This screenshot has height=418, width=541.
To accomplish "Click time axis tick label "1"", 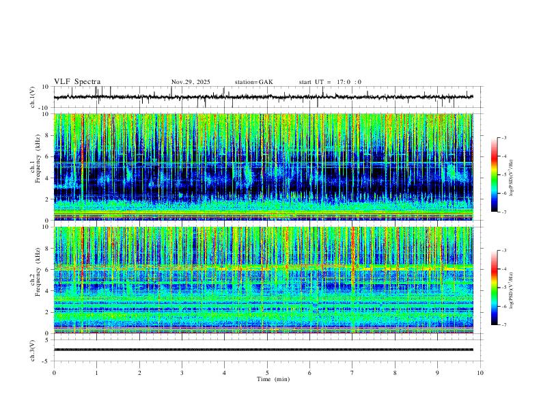I will (x=97, y=373).
